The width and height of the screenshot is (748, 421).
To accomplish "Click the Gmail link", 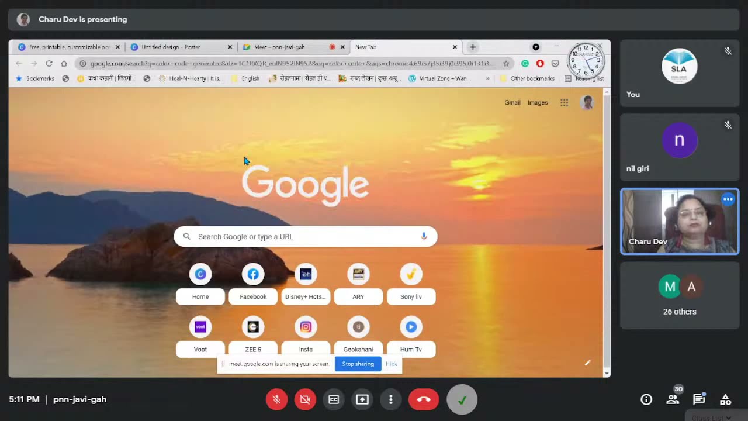I will (x=512, y=102).
